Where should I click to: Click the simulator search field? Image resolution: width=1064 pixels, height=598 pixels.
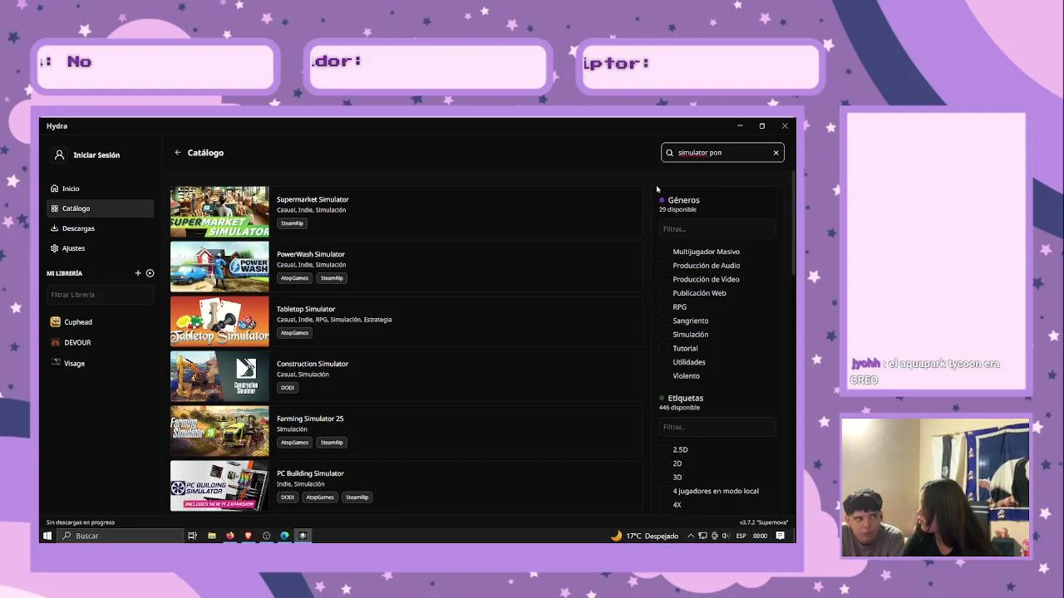click(x=722, y=153)
